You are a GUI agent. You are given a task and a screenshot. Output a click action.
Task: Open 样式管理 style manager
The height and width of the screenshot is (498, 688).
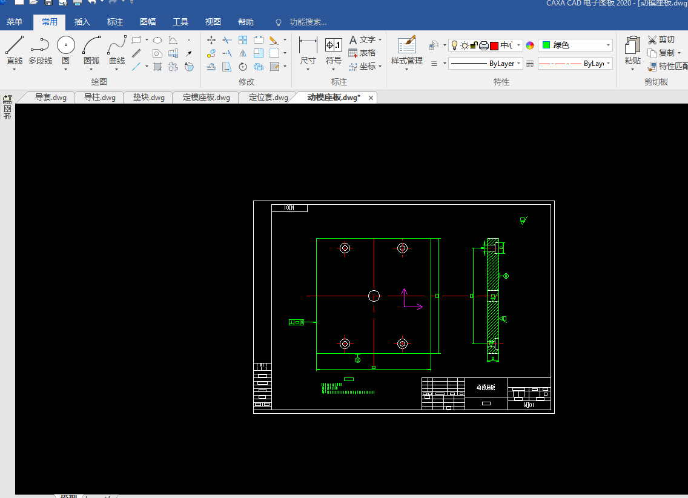[407, 50]
